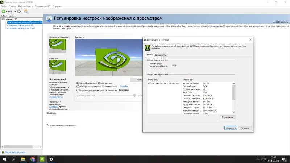
Task: Select 'Пользовательские настройки с упором на' radio button
Action: (78, 90)
